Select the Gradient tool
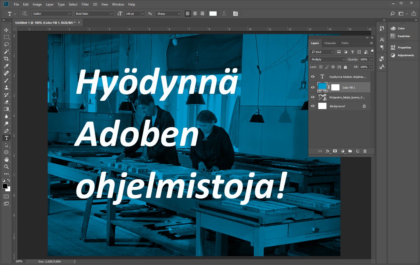The image size is (420, 265). (6, 109)
